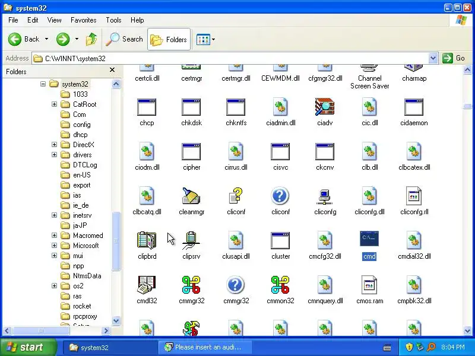Select the cmos.ram file icon
The height and width of the screenshot is (356, 475).
369,285
